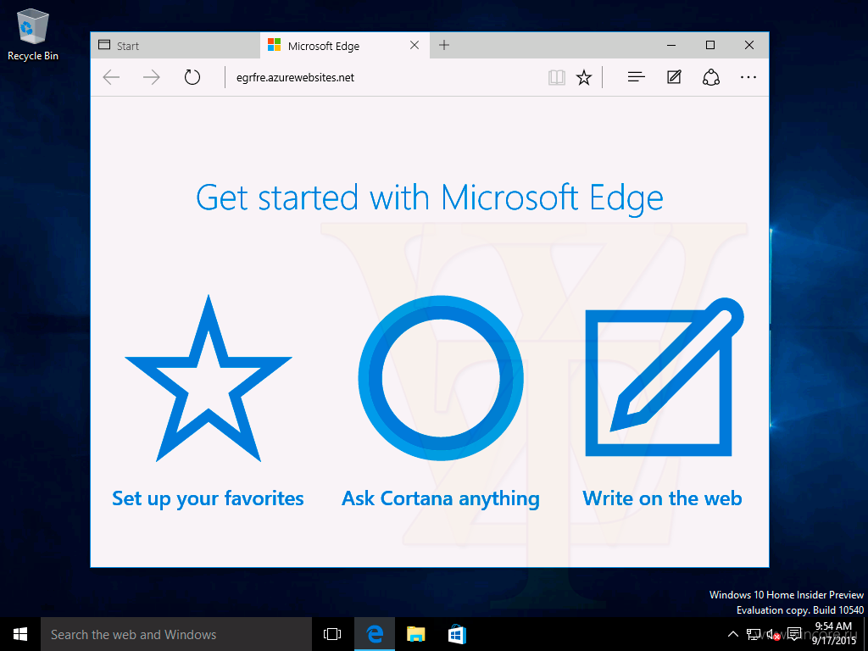Click the Forward arrow in Edge
Screen dimensions: 868x651
[151, 77]
